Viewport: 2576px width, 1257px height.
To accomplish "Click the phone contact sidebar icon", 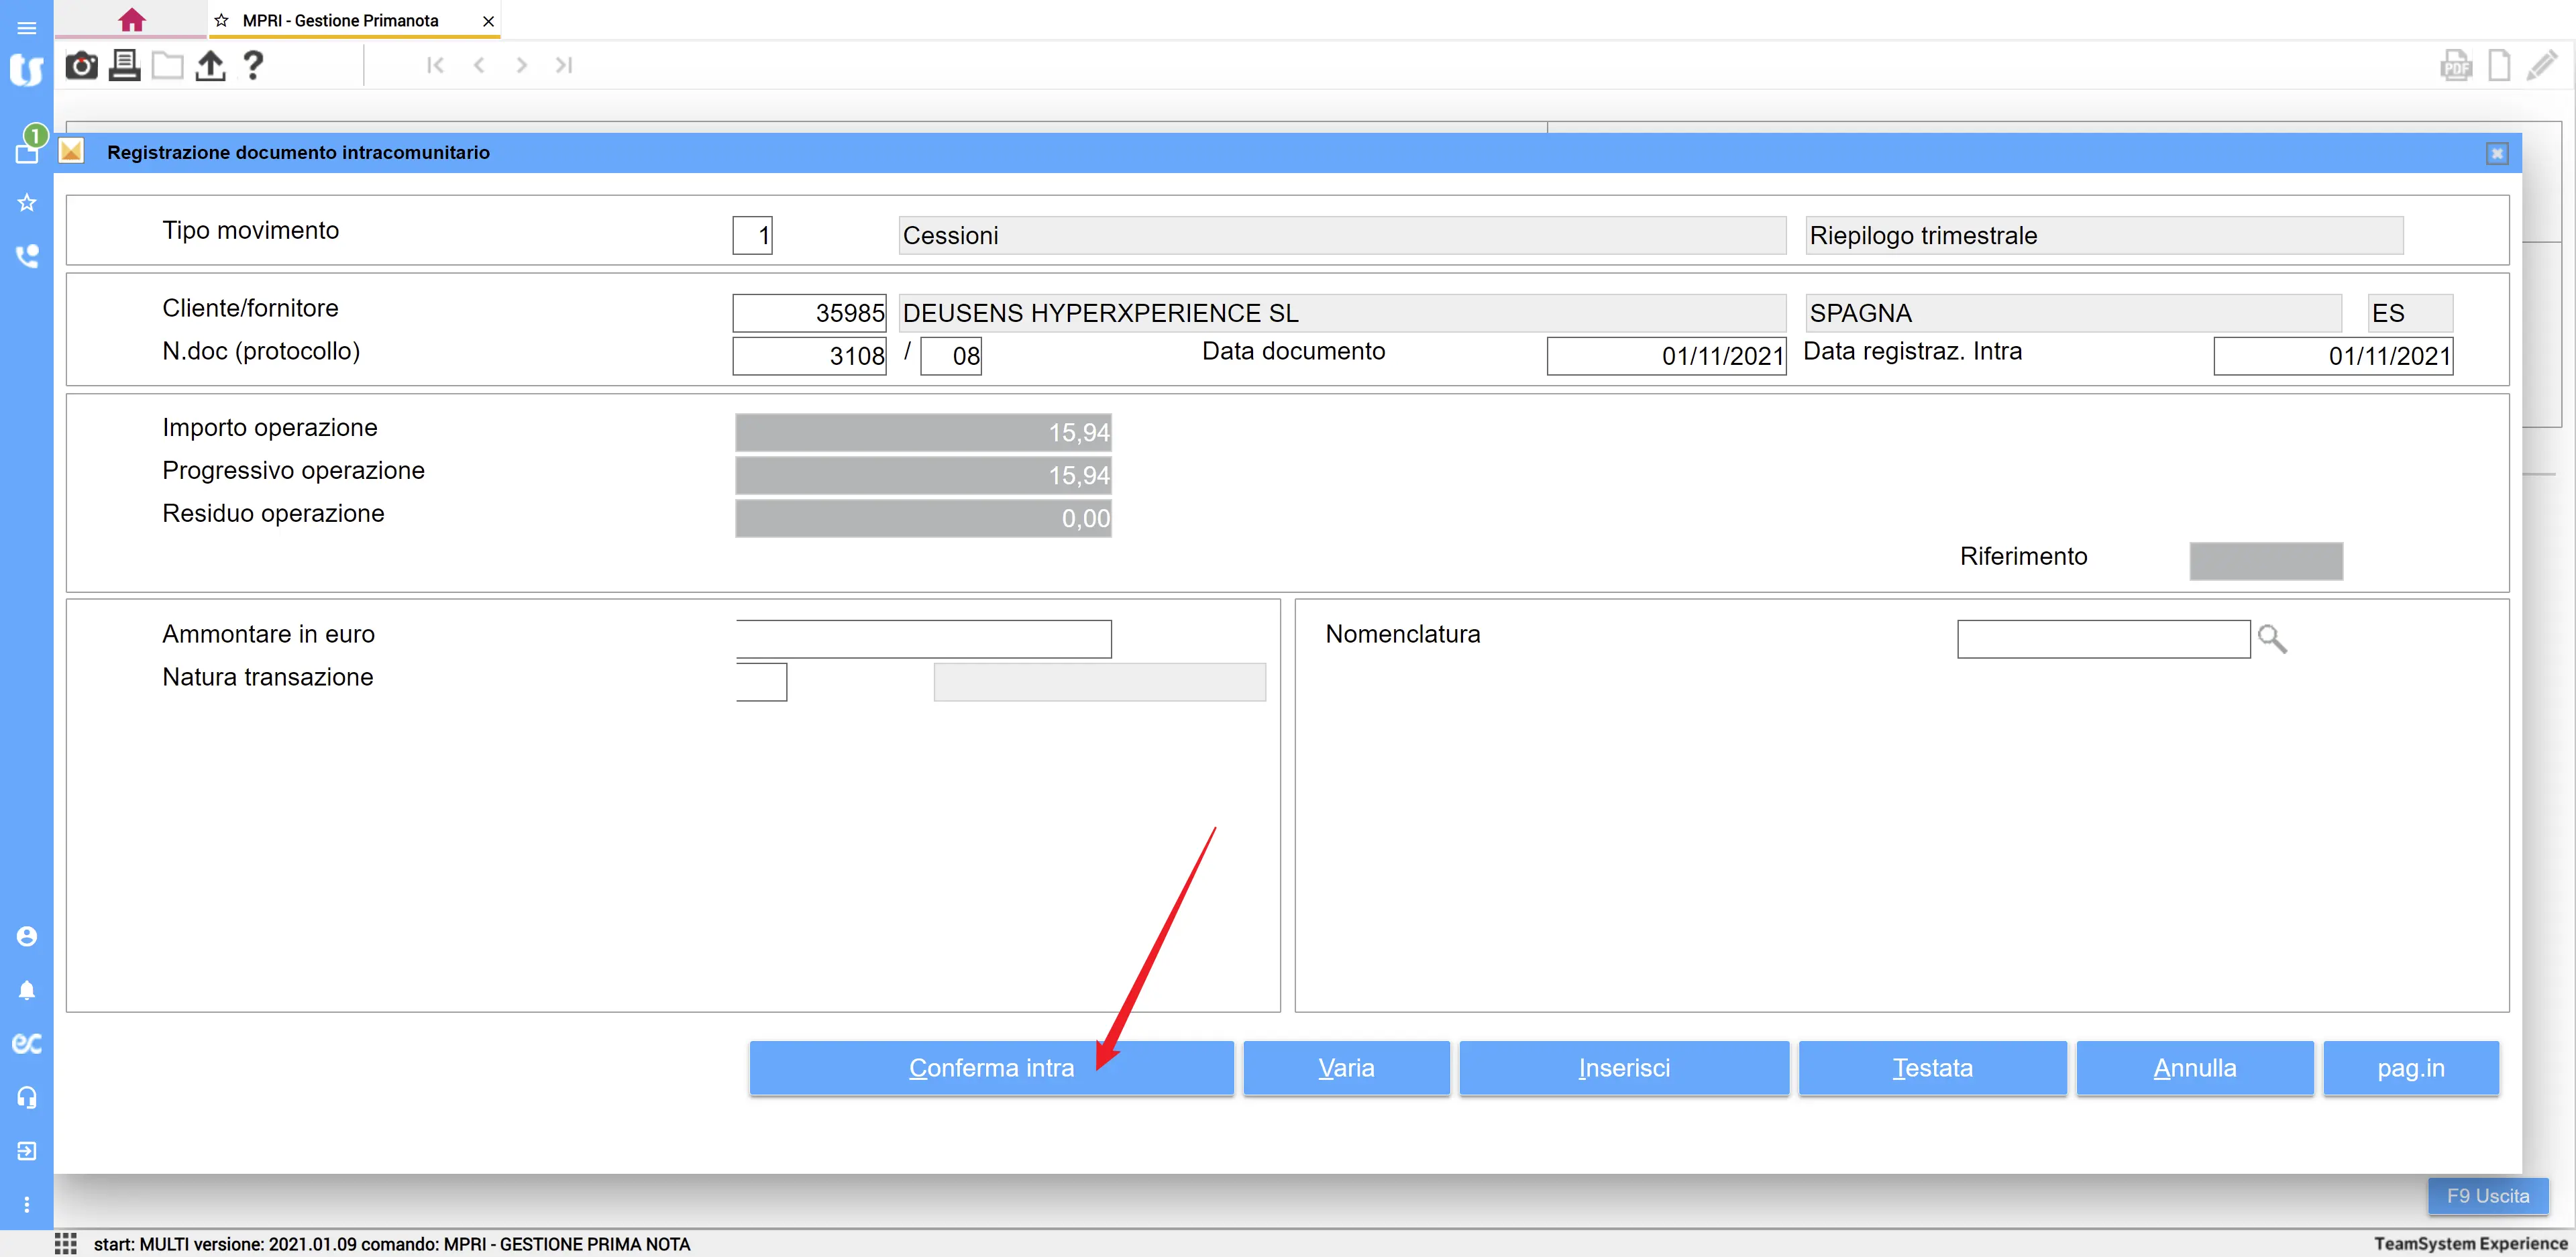I will coord(27,256).
